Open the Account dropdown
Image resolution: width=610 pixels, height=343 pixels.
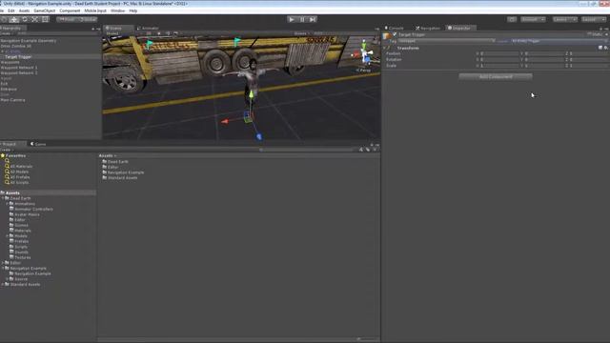(x=533, y=19)
